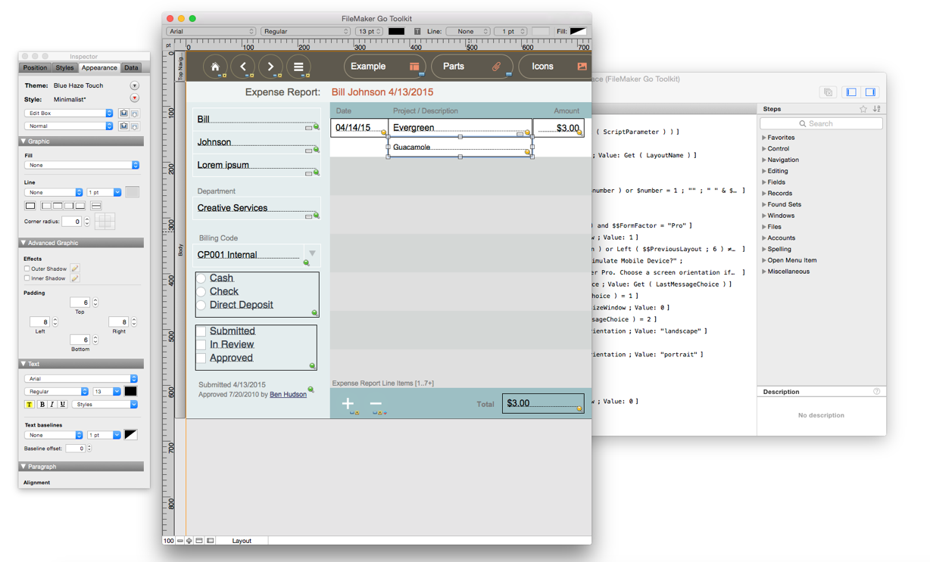Image resolution: width=930 pixels, height=562 pixels.
Task: Click the black text color swatch in Inspector
Action: pos(130,392)
